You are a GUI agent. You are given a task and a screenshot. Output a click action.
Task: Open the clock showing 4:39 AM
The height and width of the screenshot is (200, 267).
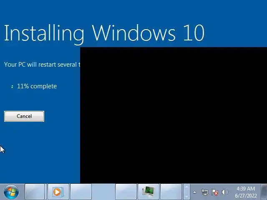(x=246, y=192)
